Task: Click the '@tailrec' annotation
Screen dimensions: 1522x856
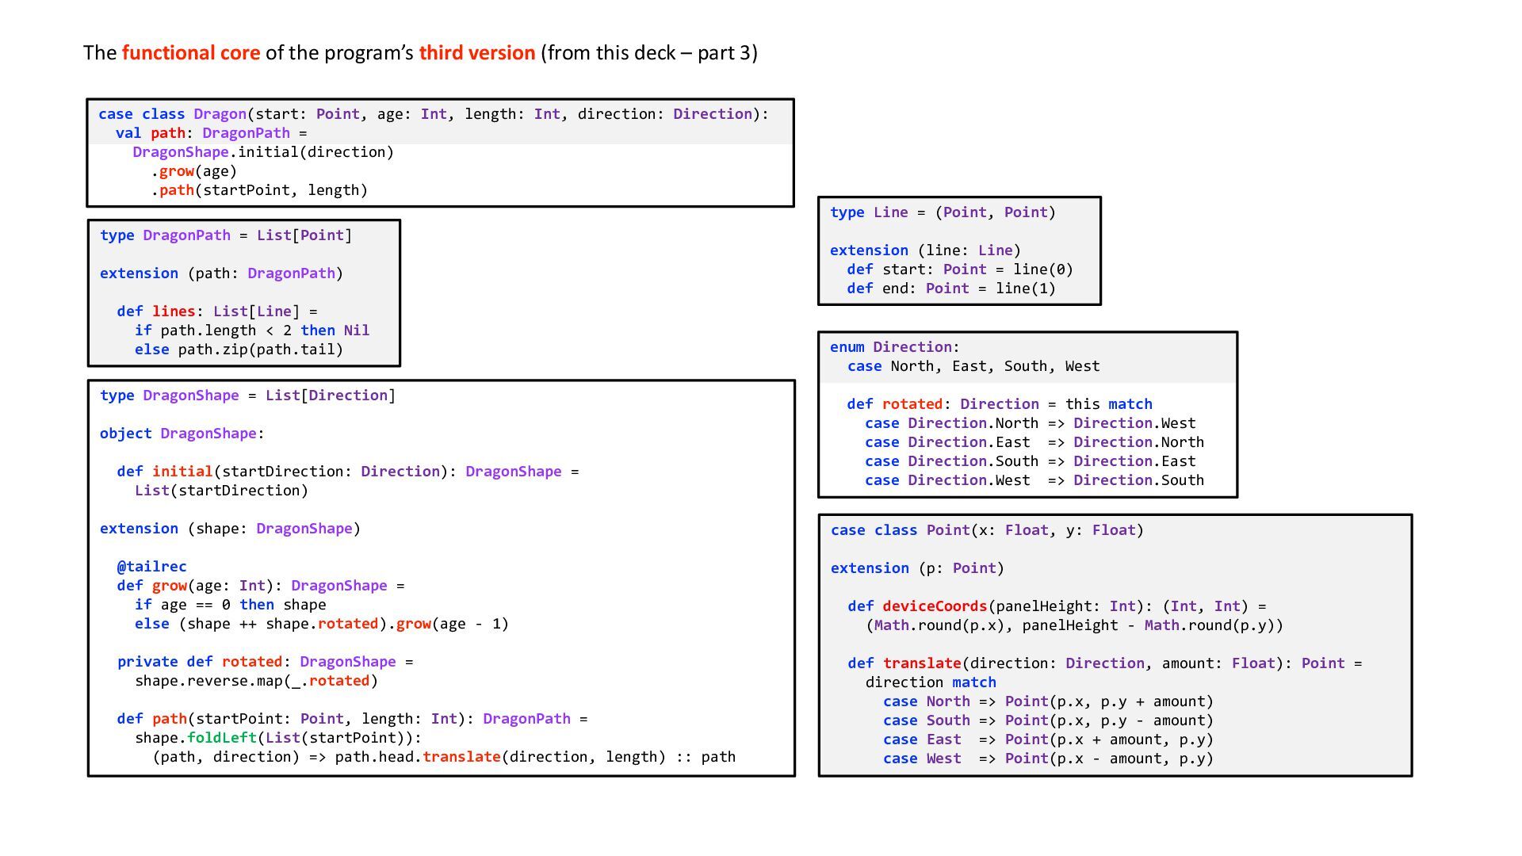Action: tap(151, 567)
